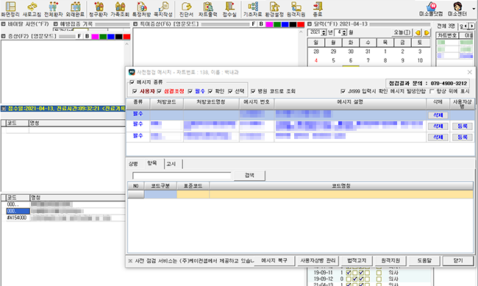478x286 pixels.
Task: Collapse the 특이증상(F6) panel expander
Action: [135, 24]
